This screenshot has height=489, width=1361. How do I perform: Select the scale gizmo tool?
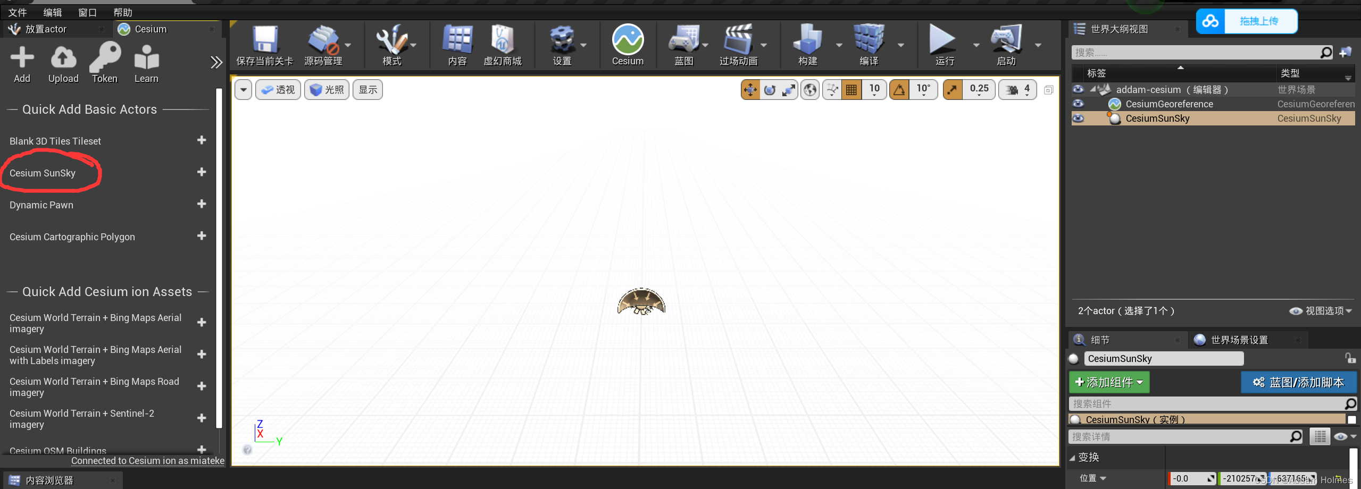click(x=789, y=90)
